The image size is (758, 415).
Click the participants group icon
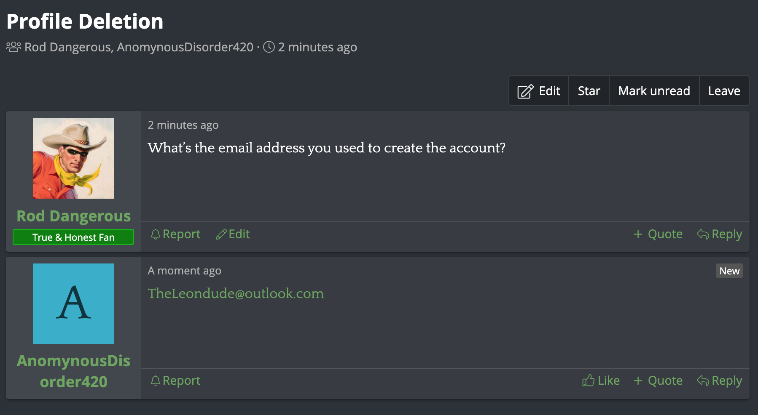[13, 47]
